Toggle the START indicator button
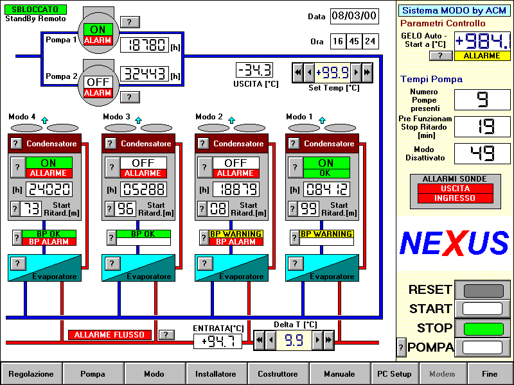This screenshot has width=514, height=385. (482, 309)
